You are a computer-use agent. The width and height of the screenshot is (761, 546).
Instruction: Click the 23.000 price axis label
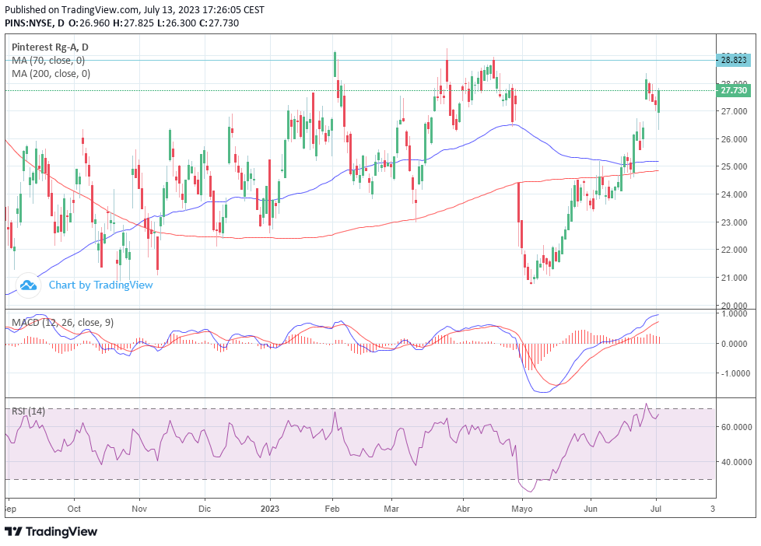(734, 222)
